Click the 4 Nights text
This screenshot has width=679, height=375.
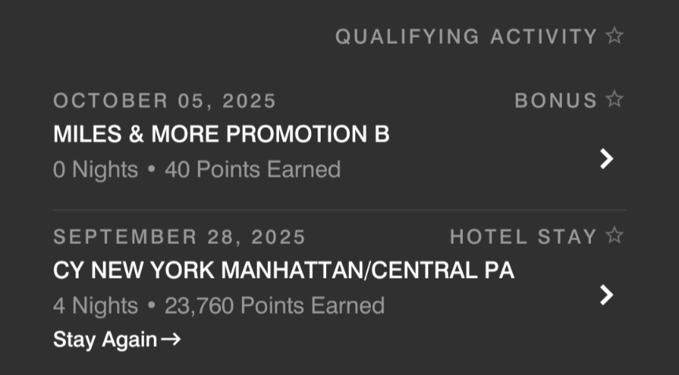(95, 305)
